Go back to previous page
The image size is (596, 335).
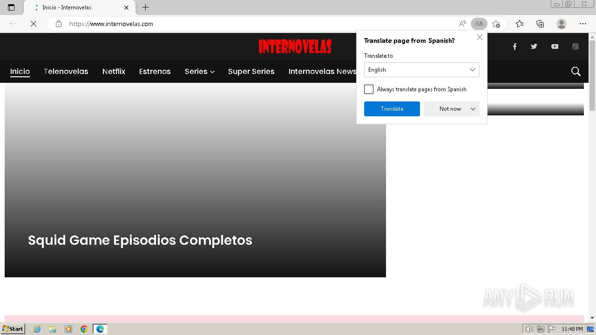[x=13, y=24]
